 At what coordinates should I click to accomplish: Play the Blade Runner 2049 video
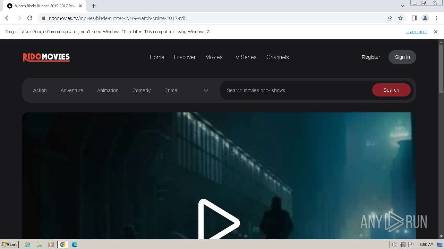pyautogui.click(x=219, y=220)
